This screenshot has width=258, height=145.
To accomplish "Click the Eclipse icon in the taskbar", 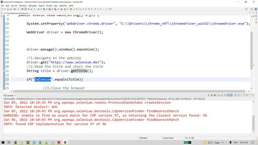I will click(x=65, y=142).
